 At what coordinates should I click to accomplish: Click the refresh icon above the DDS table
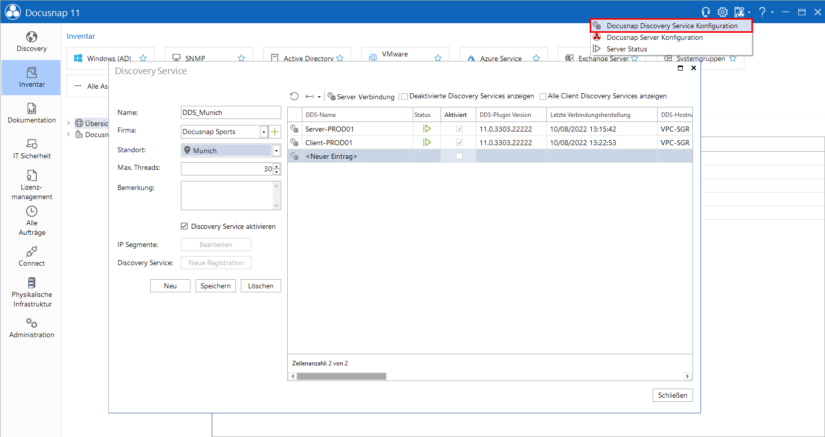tap(294, 96)
